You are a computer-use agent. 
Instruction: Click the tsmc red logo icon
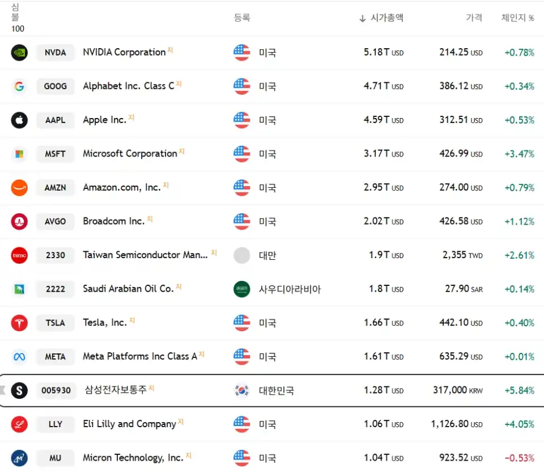pos(19,255)
